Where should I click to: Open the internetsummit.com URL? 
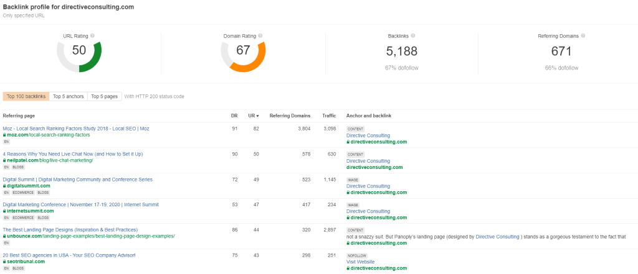point(30,211)
